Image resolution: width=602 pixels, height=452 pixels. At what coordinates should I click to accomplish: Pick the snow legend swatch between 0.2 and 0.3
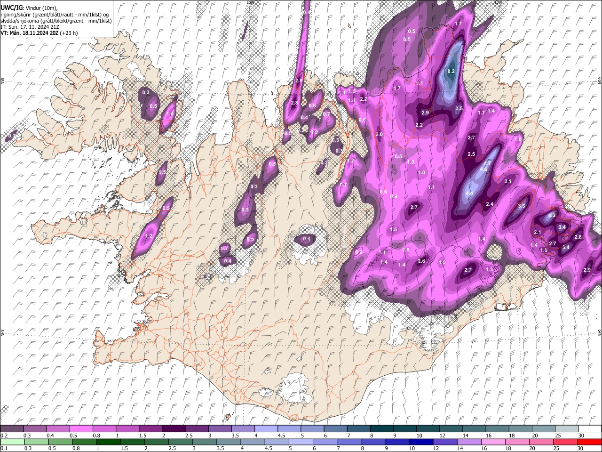tap(12, 429)
